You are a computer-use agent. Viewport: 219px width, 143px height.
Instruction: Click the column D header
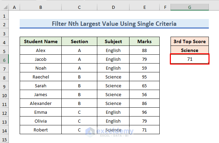[x=113, y=7]
